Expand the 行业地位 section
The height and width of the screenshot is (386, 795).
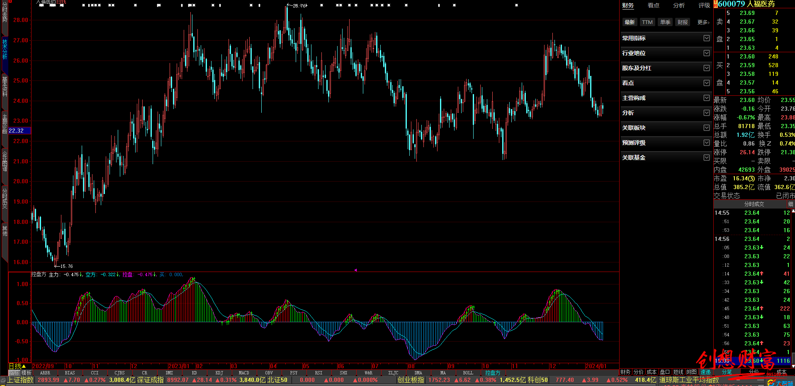pyautogui.click(x=666, y=53)
